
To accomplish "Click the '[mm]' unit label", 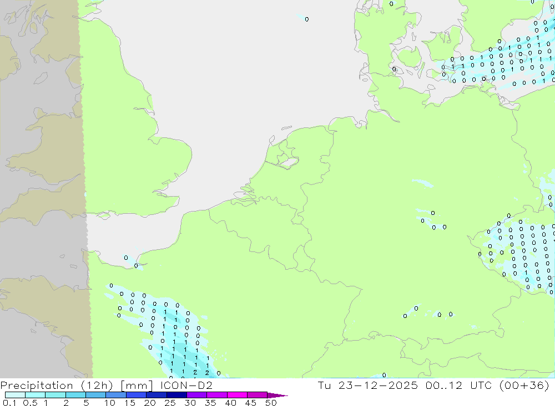I will click(x=137, y=386).
